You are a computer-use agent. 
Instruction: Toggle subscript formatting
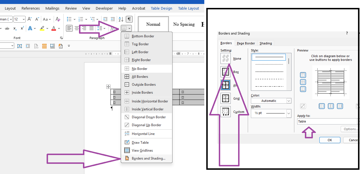click(15, 28)
